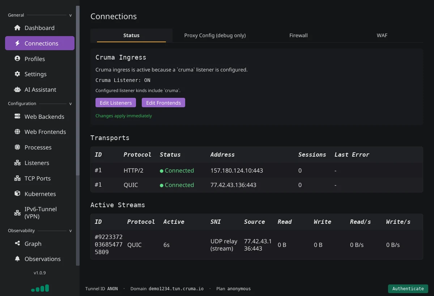The height and width of the screenshot is (296, 434).
Task: Navigate to Web Frontends
Action: tap(40, 132)
